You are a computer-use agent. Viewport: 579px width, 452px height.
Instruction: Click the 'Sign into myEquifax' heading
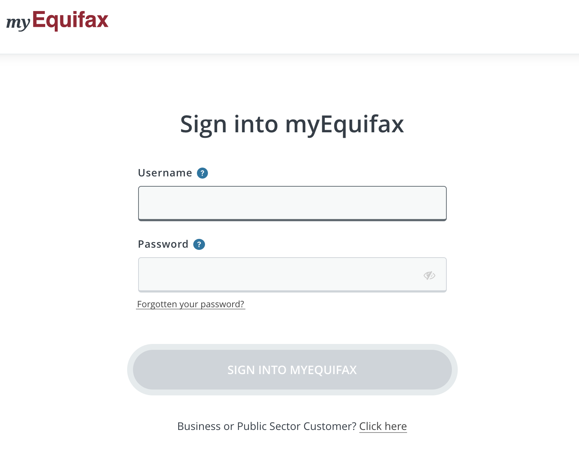point(292,124)
